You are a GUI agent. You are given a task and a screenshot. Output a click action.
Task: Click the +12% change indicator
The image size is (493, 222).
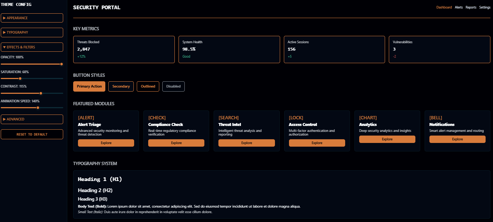pyautogui.click(x=81, y=57)
